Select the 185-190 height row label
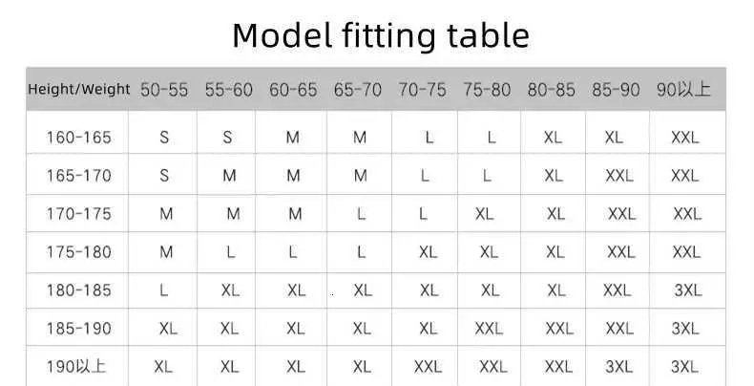 coord(79,329)
